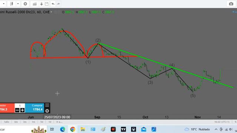Viewport: 237px width, 133px height.
Task: Decrease order quantity with minus button
Action: [17, 110]
